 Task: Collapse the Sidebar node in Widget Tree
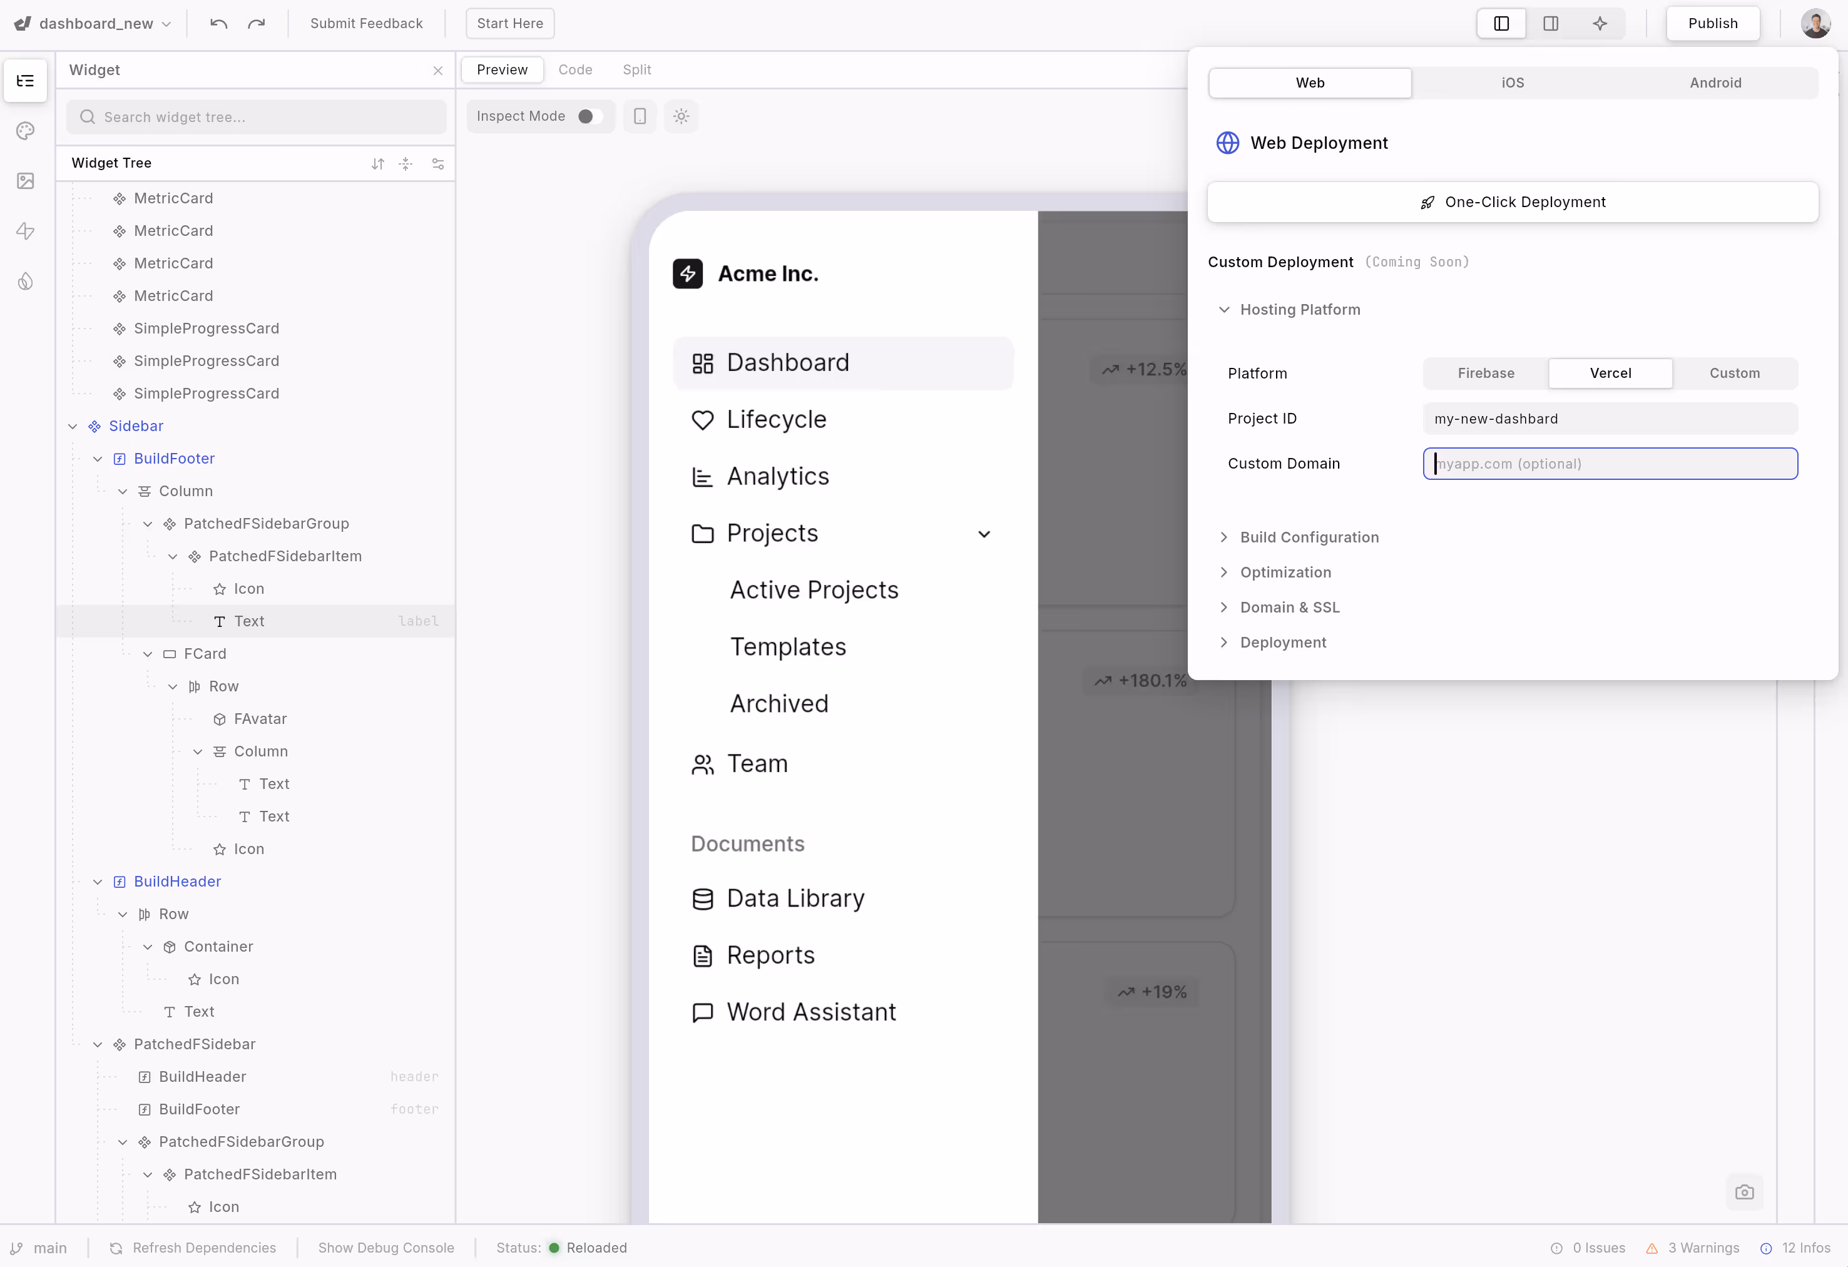pyautogui.click(x=73, y=426)
